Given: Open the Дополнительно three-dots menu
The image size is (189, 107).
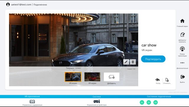Looking at the screenshot, I should point(182,63).
